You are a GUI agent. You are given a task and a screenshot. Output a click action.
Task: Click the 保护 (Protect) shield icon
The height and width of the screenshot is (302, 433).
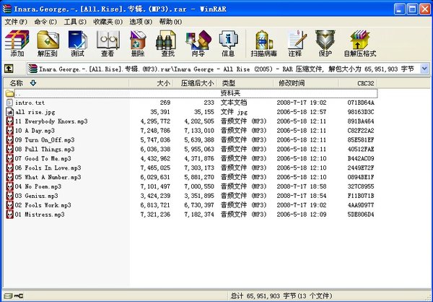point(325,43)
